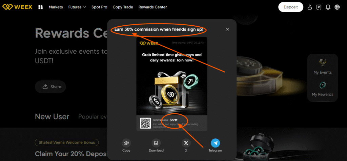Select the referral code 3nrtt text
The height and width of the screenshot is (161, 347).
point(173,120)
